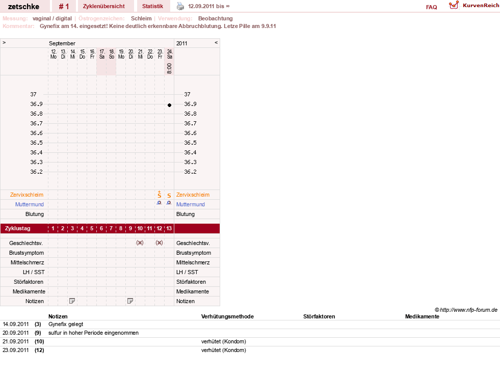Click the intercourse marker on cycle day 12
The image size is (500, 377).
(x=159, y=243)
